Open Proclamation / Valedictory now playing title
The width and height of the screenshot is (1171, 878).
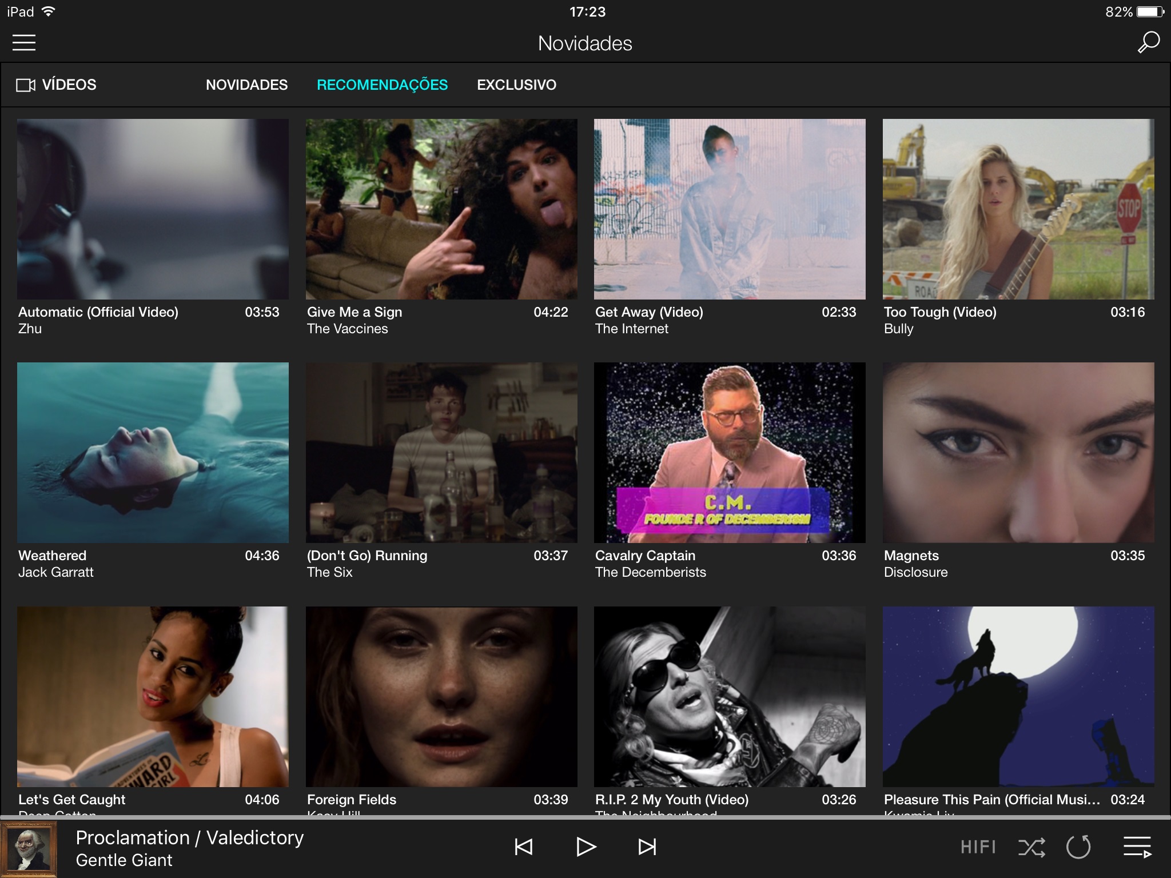point(190,837)
